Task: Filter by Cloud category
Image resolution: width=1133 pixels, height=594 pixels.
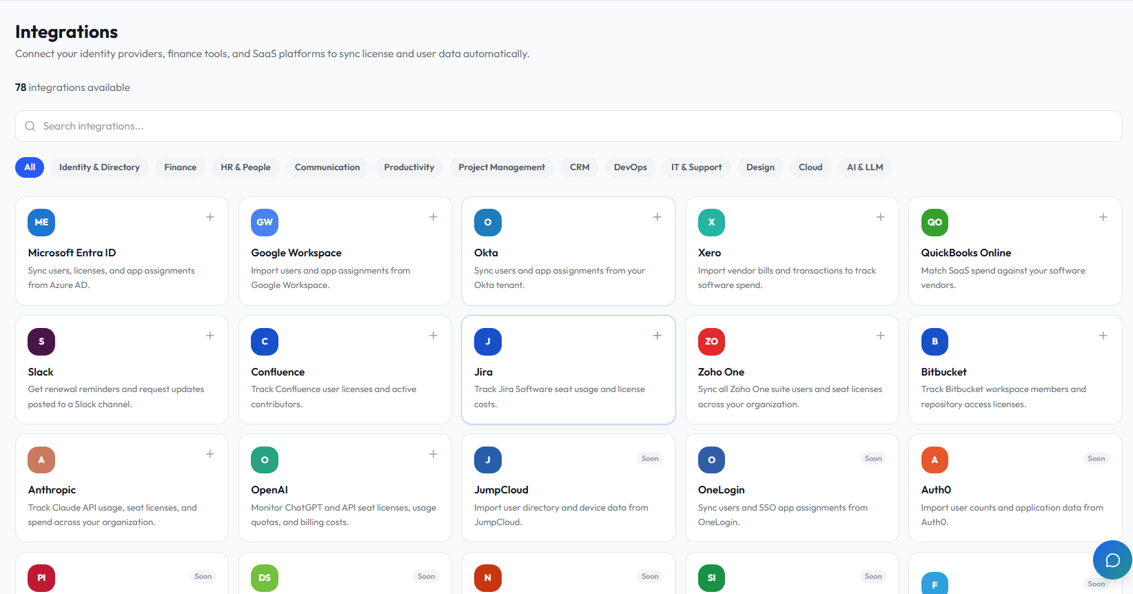Action: [810, 167]
